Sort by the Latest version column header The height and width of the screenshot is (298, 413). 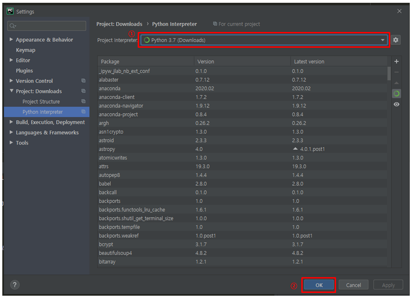point(339,61)
